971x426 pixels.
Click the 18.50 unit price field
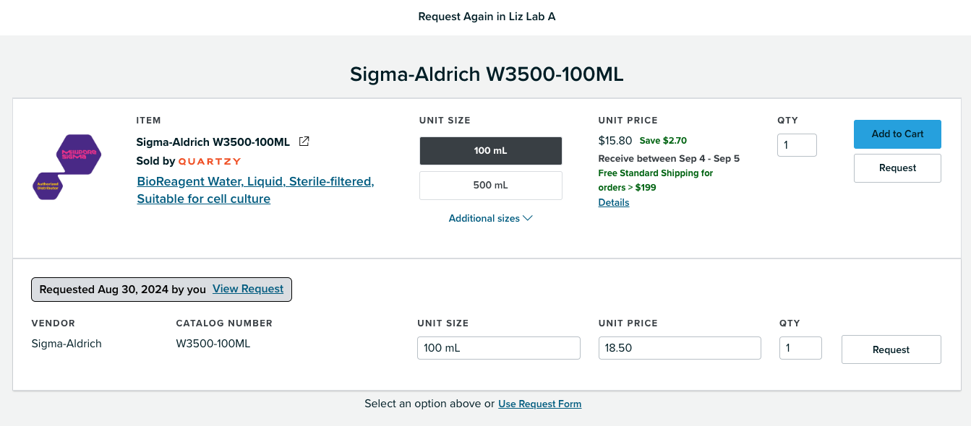[680, 348]
